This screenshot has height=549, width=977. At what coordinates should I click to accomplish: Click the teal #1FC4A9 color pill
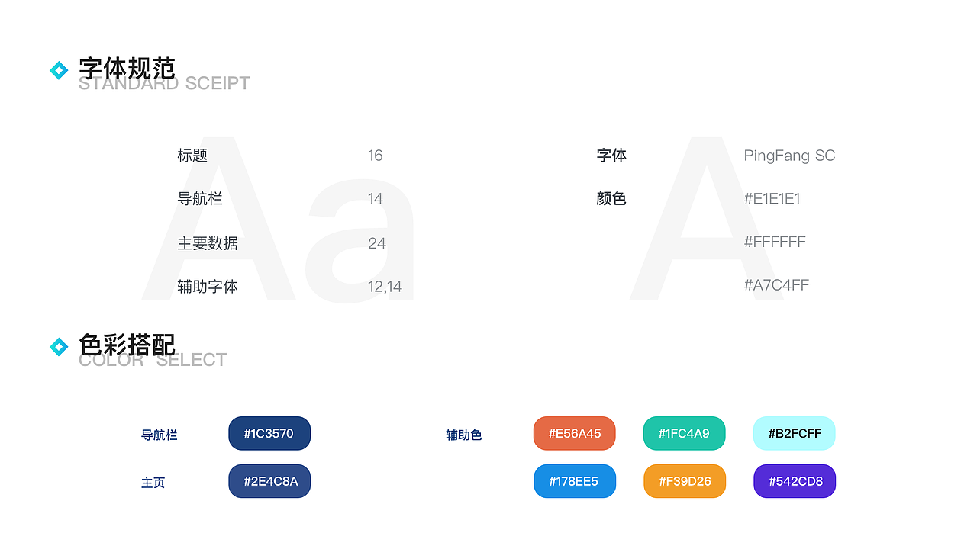(x=685, y=433)
